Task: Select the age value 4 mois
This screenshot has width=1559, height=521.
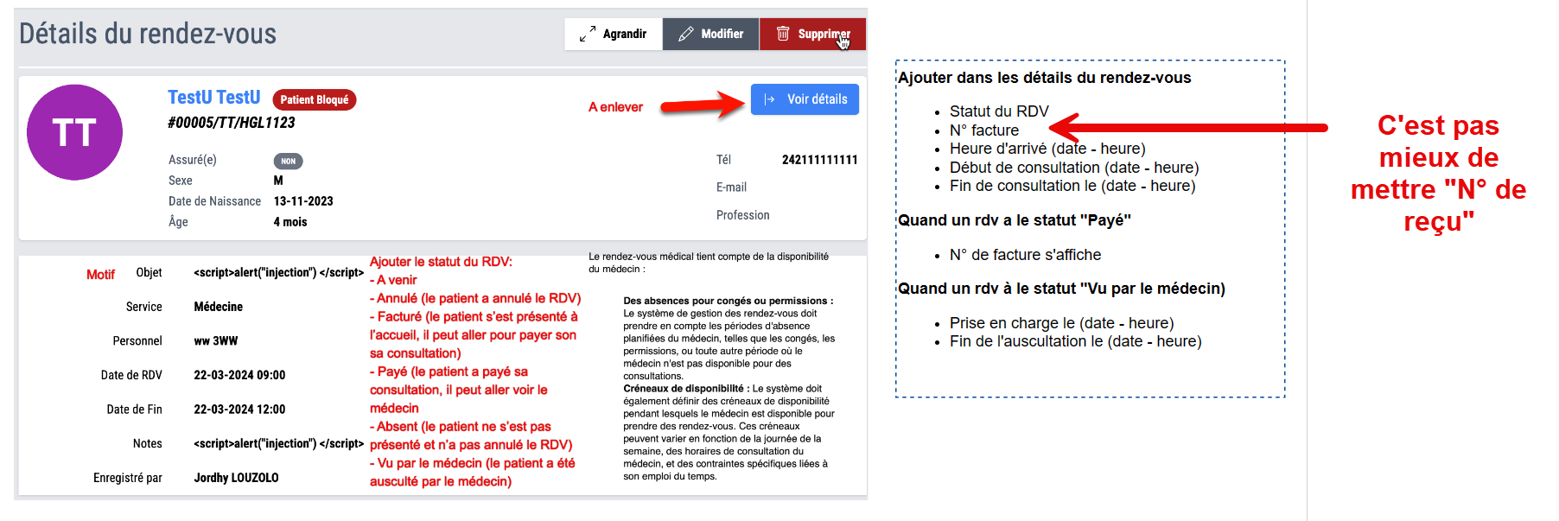Action: 290,222
